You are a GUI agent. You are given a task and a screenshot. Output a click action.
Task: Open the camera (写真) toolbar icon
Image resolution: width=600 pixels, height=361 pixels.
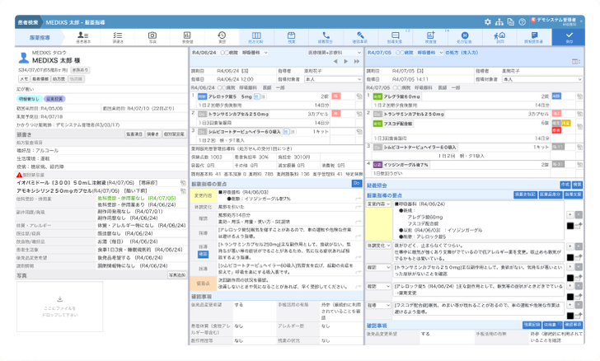pyautogui.click(x=152, y=37)
